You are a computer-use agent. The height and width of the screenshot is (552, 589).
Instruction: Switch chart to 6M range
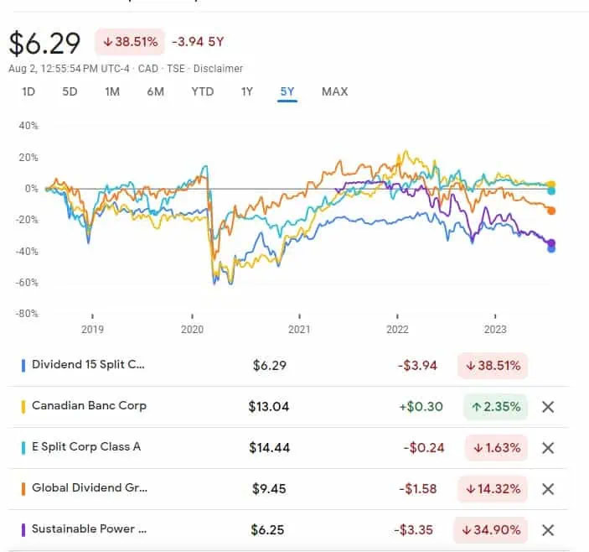point(156,91)
